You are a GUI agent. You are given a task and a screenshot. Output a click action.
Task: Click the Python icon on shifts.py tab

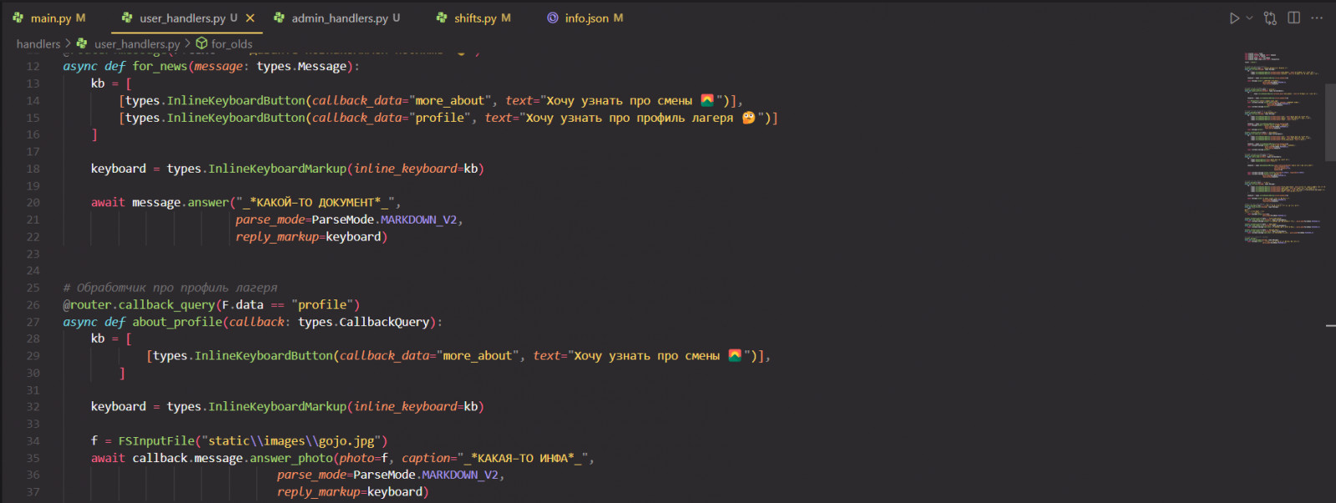click(x=442, y=18)
